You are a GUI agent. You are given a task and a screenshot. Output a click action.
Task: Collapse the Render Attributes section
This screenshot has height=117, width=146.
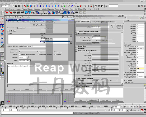pos(76,34)
